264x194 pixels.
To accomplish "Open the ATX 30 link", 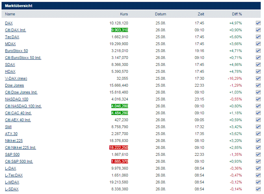I will click(x=11, y=134).
